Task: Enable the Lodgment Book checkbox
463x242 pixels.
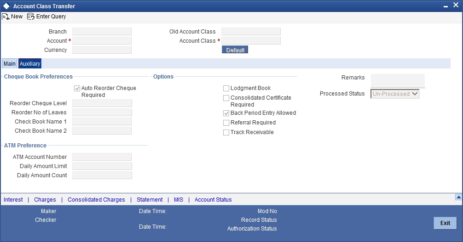Action: point(226,89)
